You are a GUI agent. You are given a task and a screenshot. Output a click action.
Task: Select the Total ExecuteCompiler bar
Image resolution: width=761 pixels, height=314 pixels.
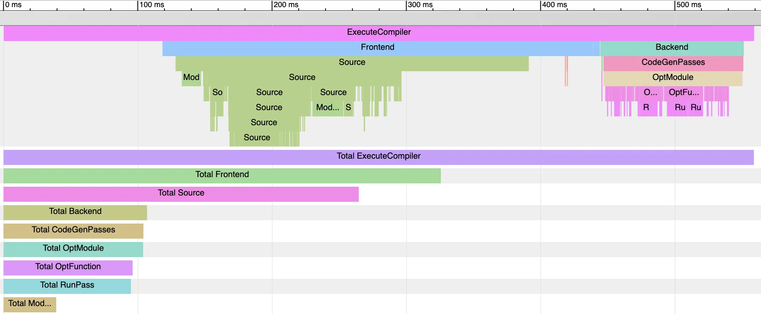(x=378, y=157)
